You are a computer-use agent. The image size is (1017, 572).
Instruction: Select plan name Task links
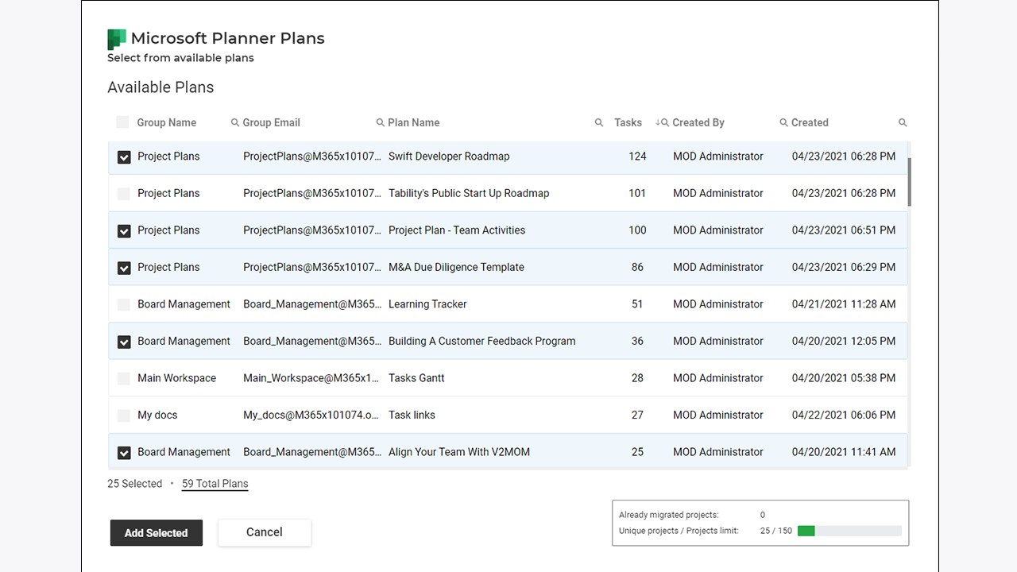[412, 415]
